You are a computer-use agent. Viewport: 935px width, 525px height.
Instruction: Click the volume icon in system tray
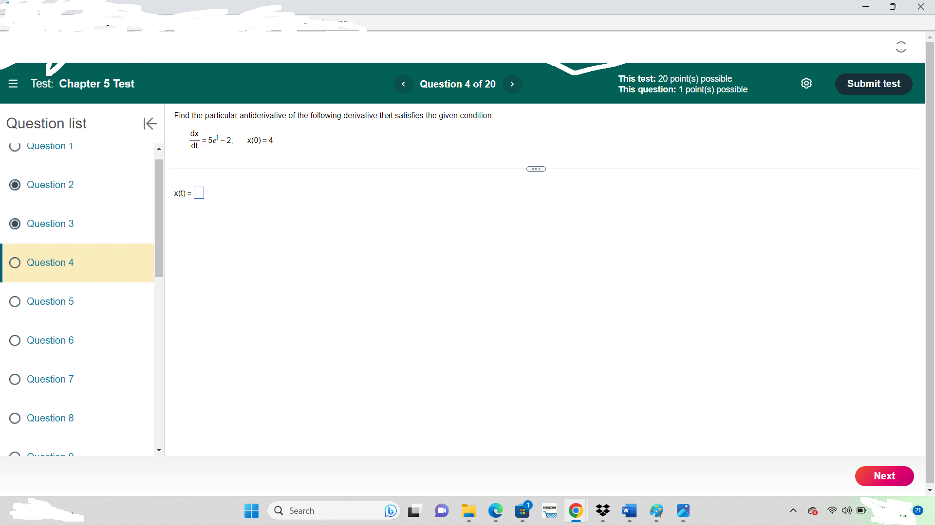[x=846, y=510]
